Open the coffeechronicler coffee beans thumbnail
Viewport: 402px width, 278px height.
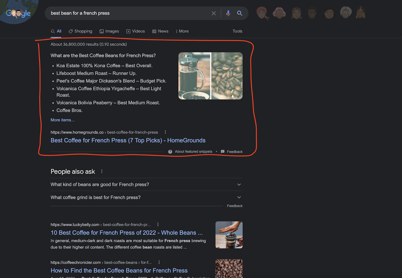pyautogui.click(x=229, y=269)
